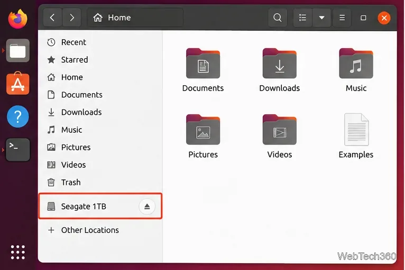Screen dimensions: 405x270
Task: Show applications grid in the dock
Action: 17,252
